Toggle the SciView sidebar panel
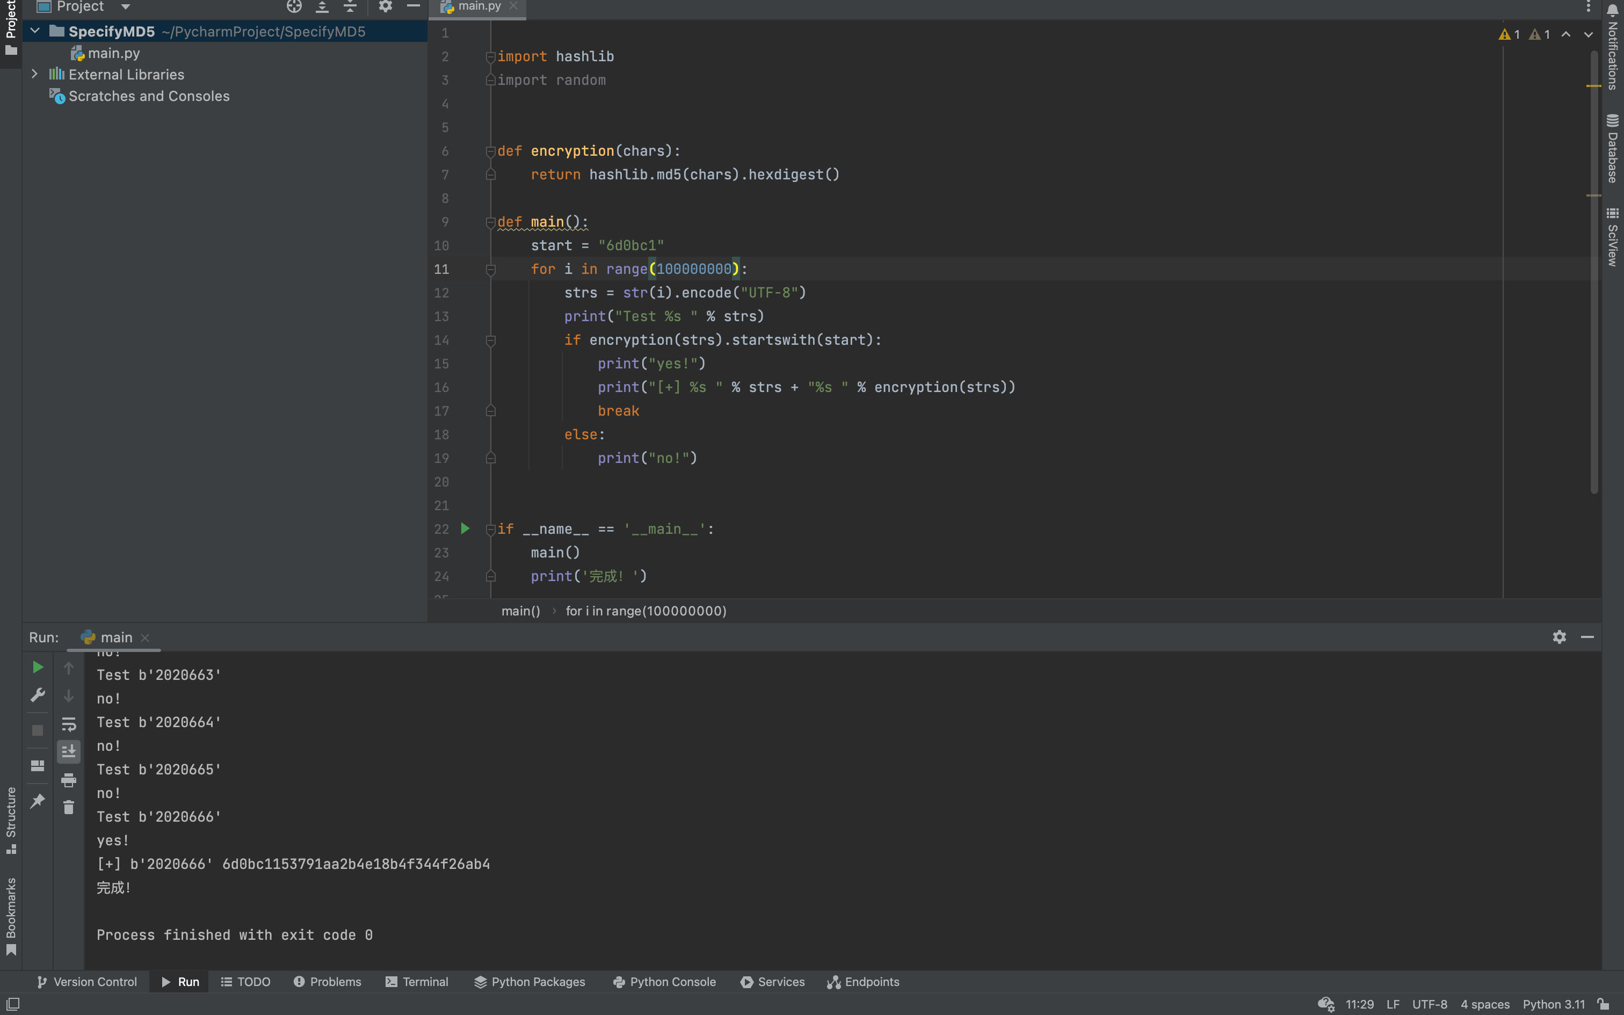The image size is (1624, 1015). click(x=1611, y=238)
